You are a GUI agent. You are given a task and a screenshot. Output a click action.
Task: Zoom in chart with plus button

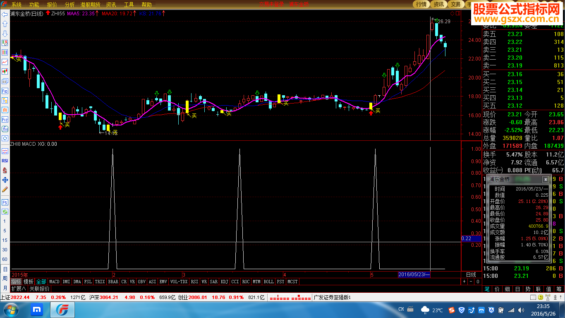(x=464, y=282)
